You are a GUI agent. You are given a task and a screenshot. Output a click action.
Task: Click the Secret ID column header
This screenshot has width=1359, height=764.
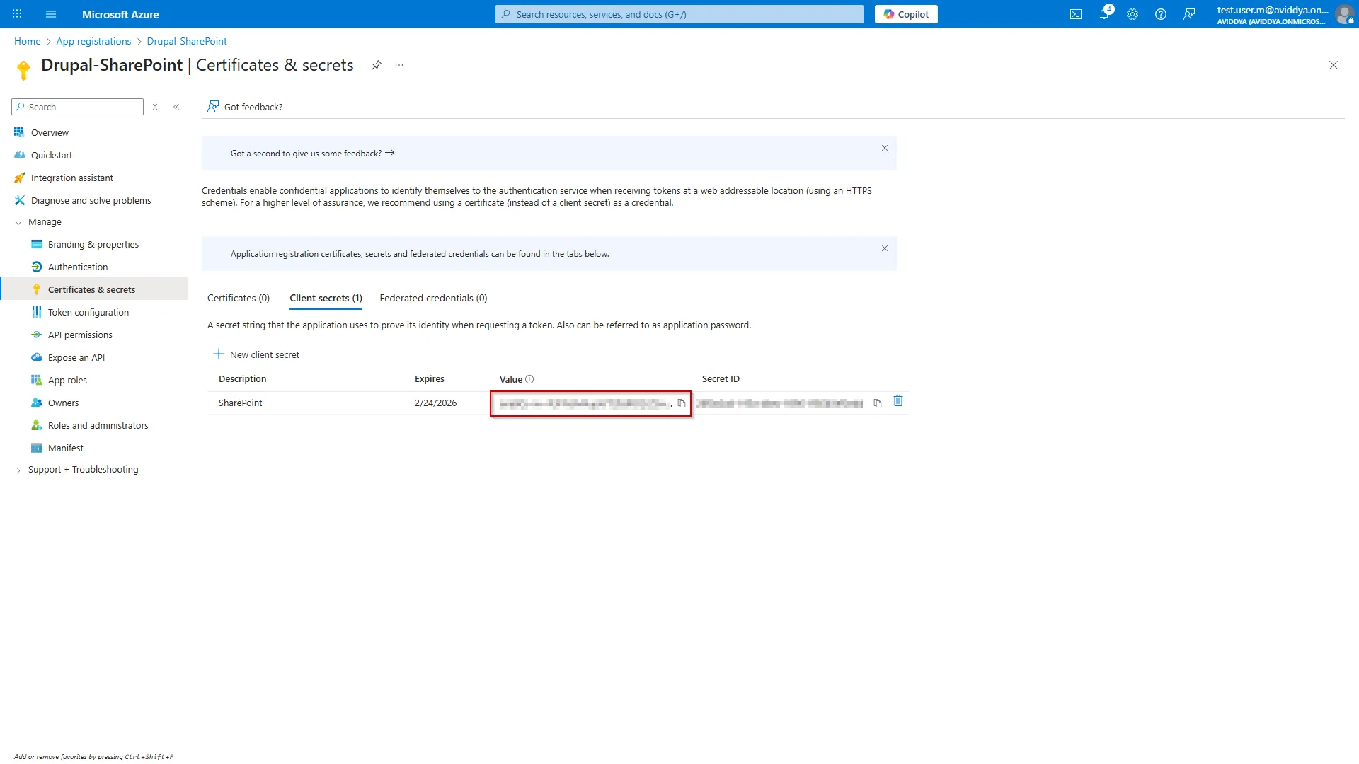coord(721,378)
